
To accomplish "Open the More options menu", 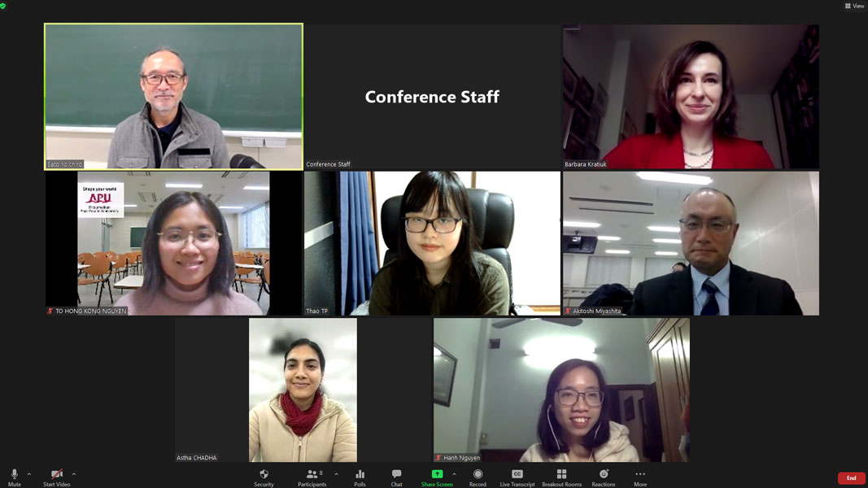I will (640, 477).
